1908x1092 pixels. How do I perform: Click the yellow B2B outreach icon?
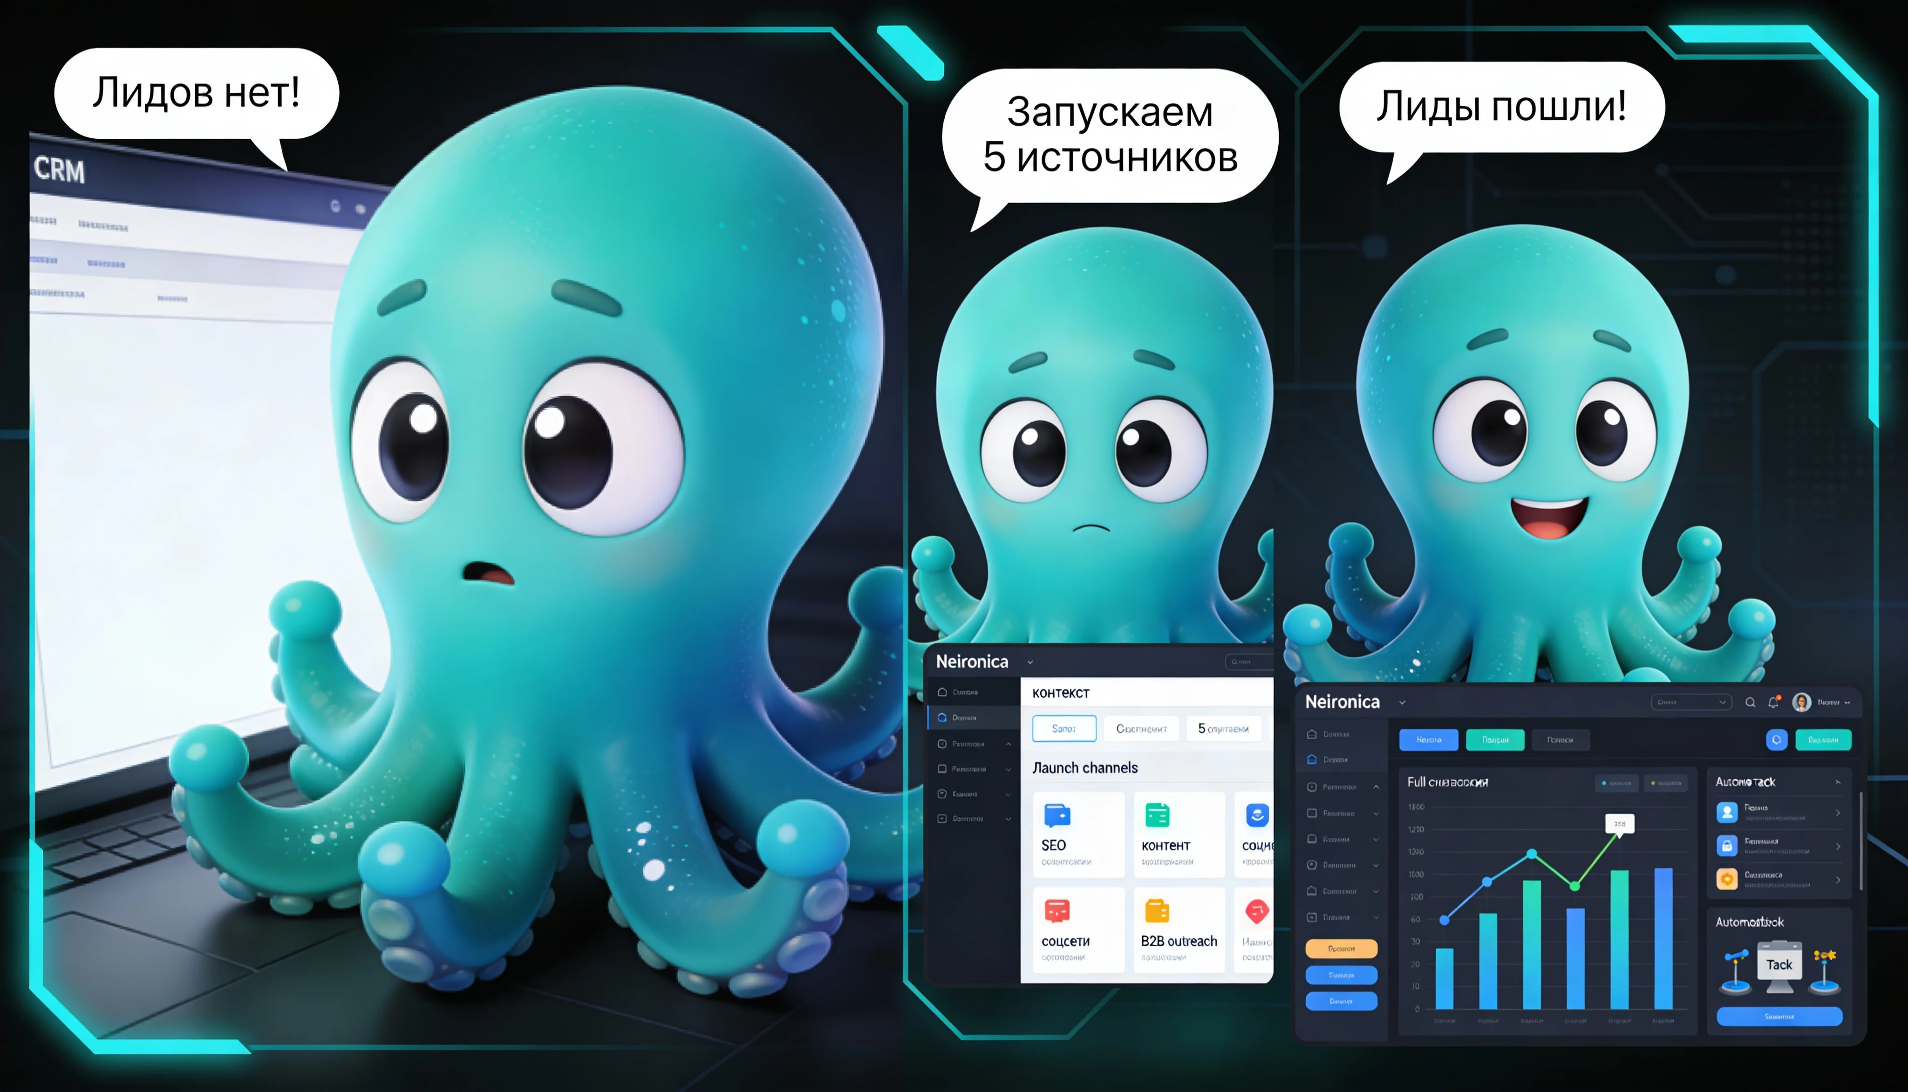pyautogui.click(x=1157, y=910)
